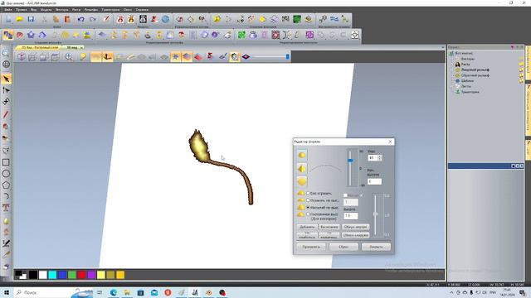
Task: Open the Справка menu
Action: pos(142,10)
